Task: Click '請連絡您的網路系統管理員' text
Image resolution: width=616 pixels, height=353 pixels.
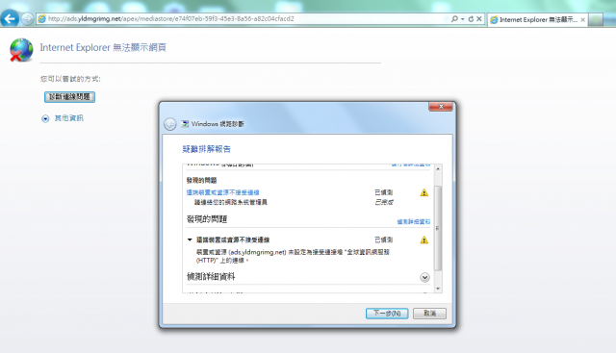Action: pos(231,202)
